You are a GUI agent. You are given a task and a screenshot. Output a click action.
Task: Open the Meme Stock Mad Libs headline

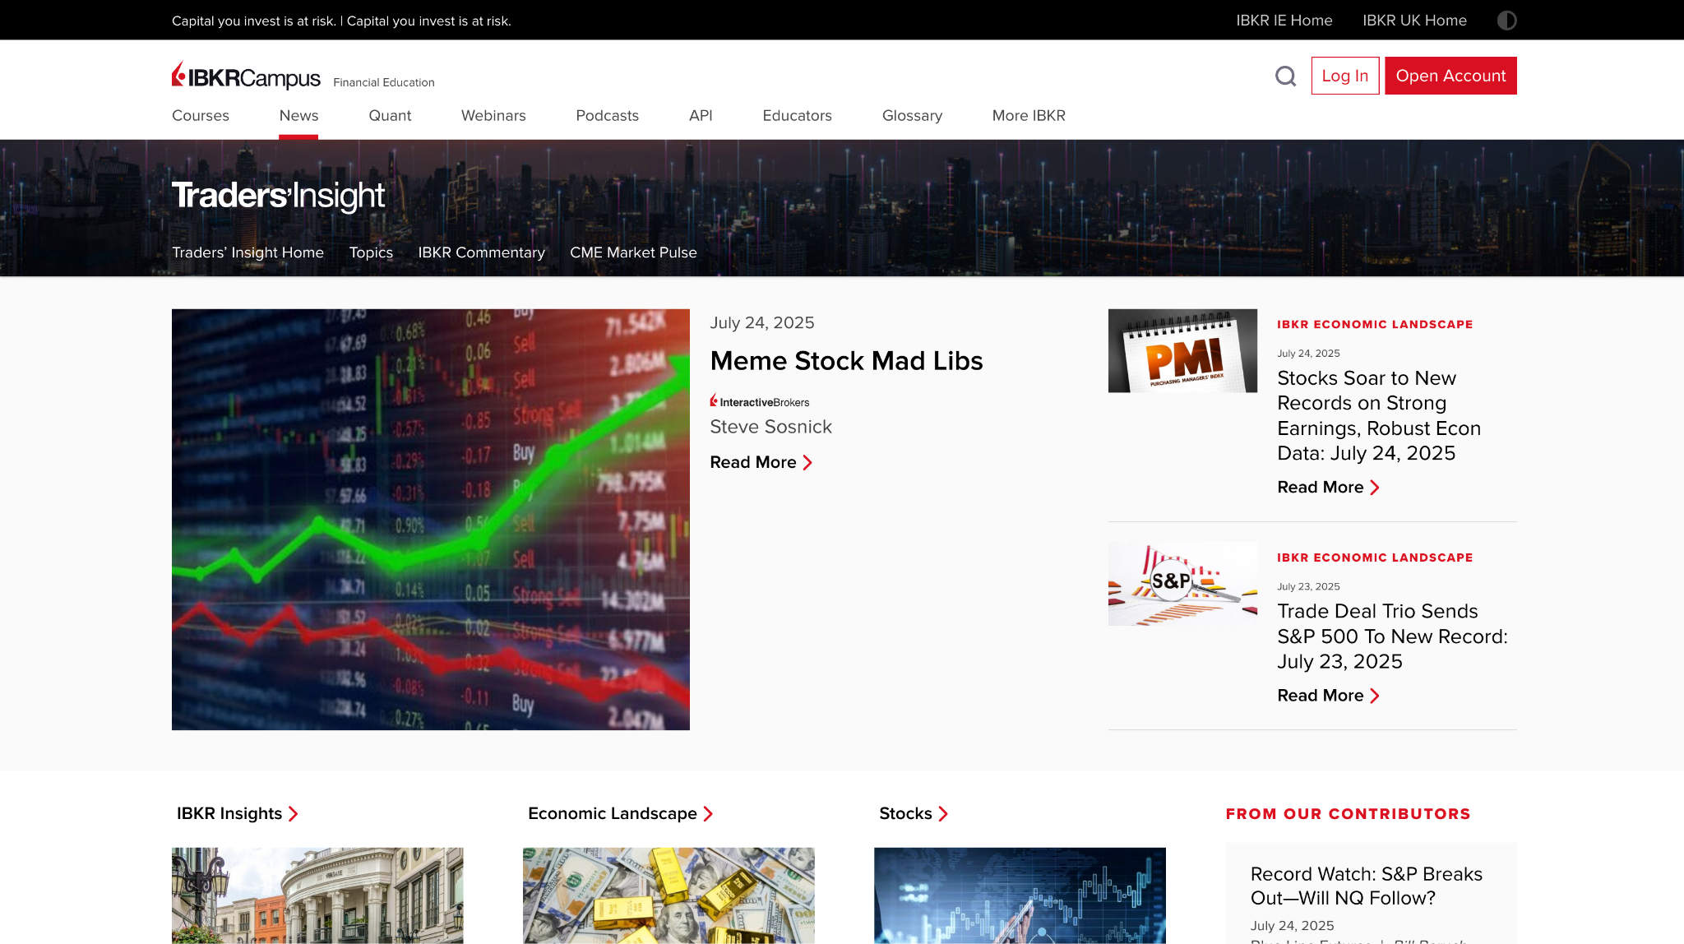coord(846,361)
